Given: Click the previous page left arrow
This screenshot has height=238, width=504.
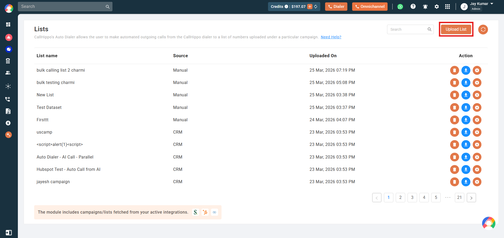Looking at the screenshot, I should pos(377,198).
